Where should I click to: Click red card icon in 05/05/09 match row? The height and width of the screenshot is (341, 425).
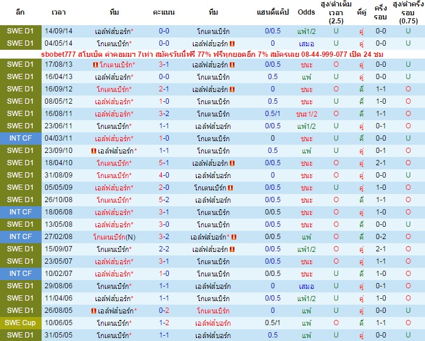pyautogui.click(x=230, y=187)
